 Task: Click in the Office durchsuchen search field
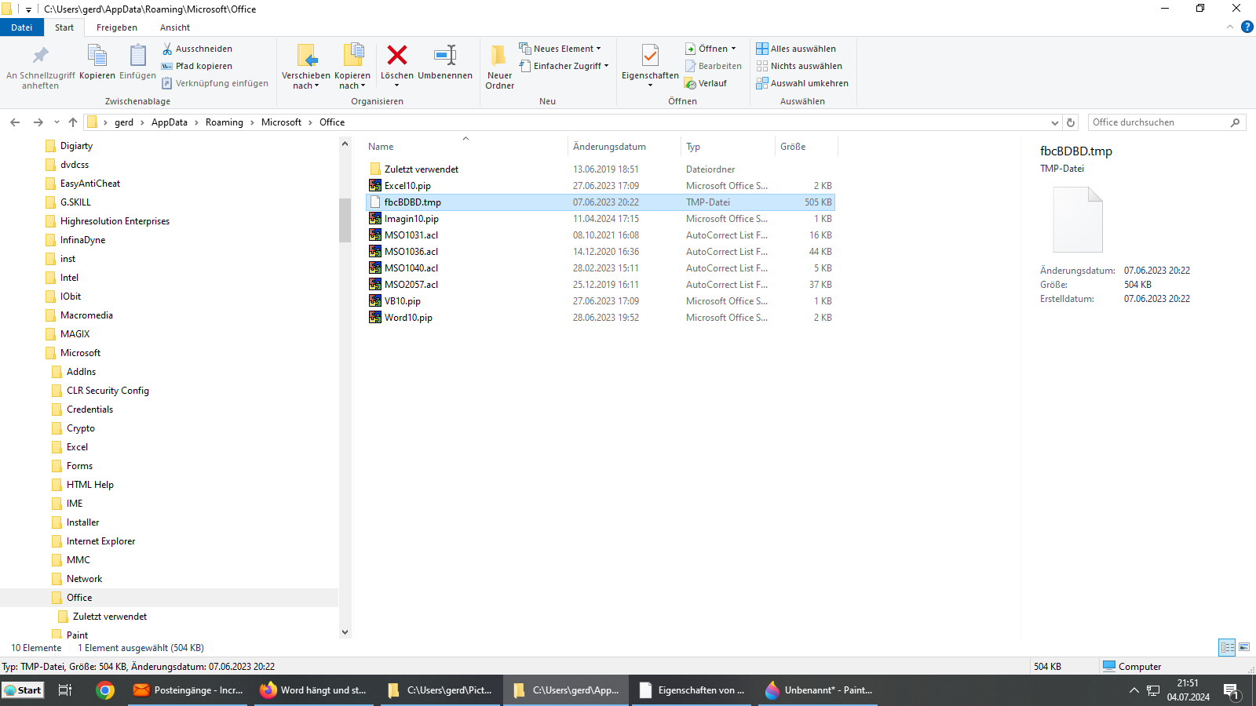click(1160, 122)
